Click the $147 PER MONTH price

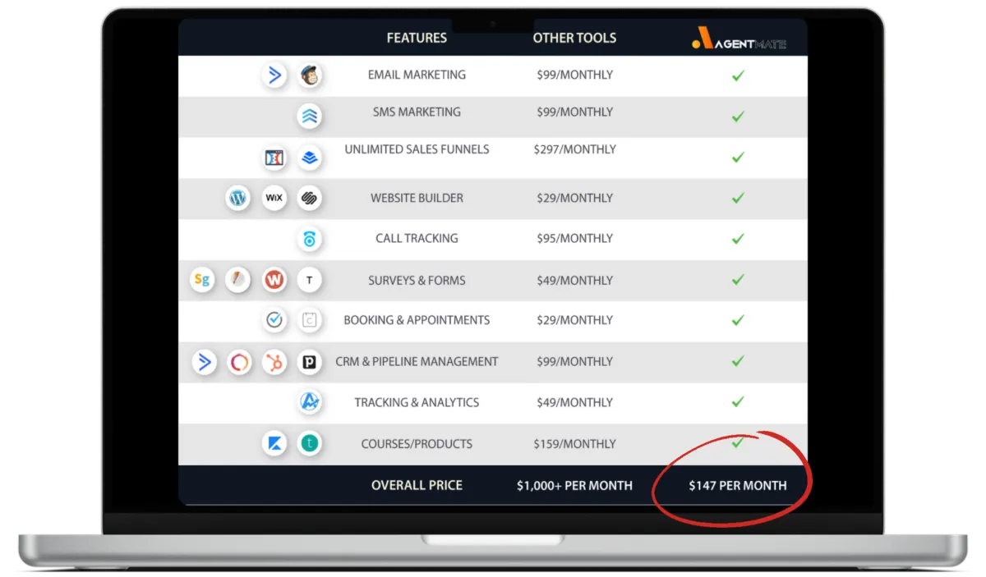(738, 485)
